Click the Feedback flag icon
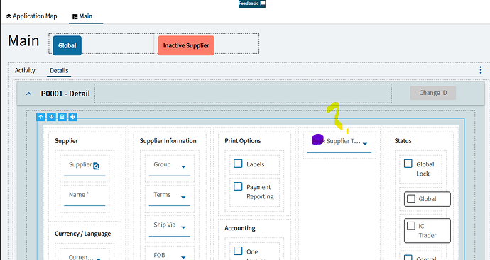 pyautogui.click(x=263, y=4)
